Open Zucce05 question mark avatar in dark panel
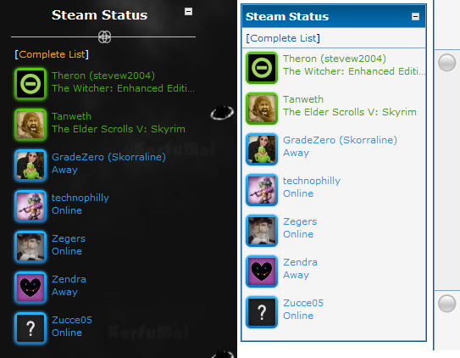The image size is (460, 358). 30,328
